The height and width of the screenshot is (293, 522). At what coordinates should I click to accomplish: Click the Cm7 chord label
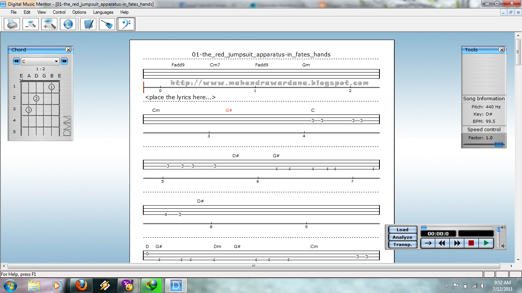(x=215, y=65)
